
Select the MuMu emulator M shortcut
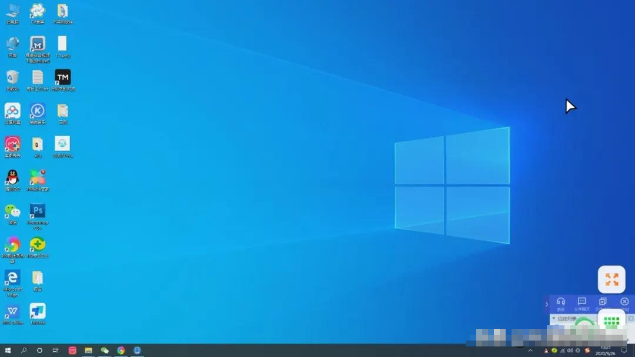click(38, 49)
